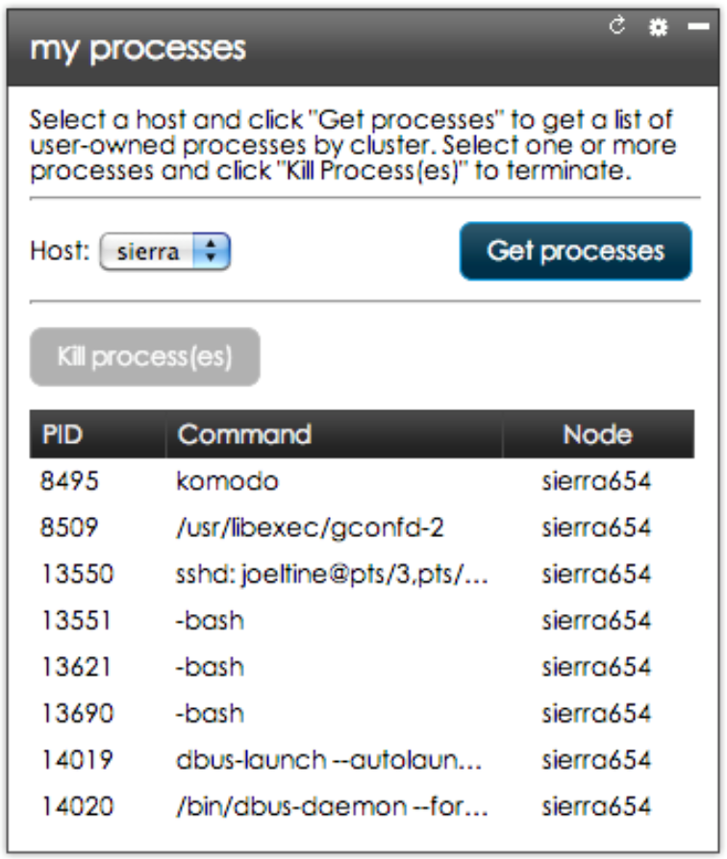The image size is (727, 859).
Task: Click the "Host:" label
Action: [x=60, y=252]
